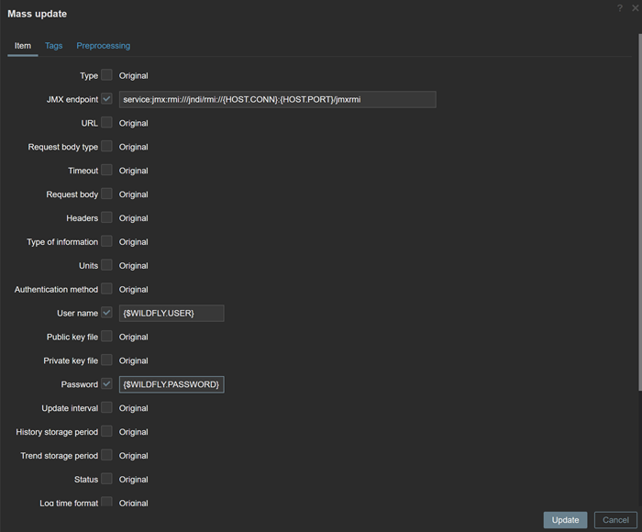Click the dialog's vertical scrollbar
Screen dimensions: 642x532
[639, 212]
